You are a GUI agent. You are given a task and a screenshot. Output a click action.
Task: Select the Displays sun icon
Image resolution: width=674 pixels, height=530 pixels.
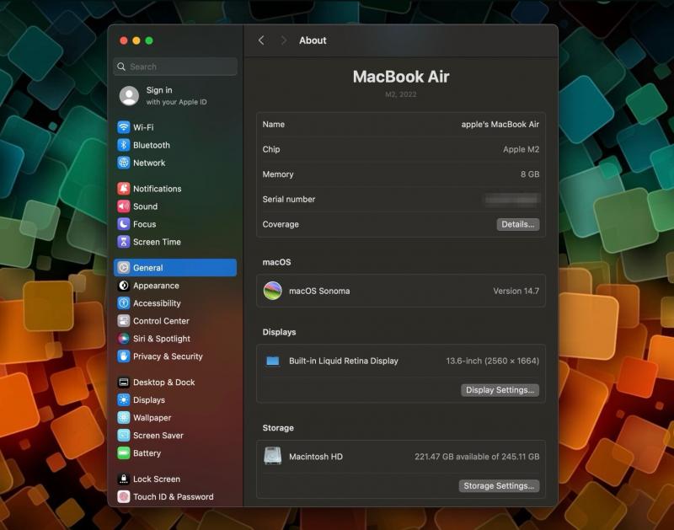[124, 399]
